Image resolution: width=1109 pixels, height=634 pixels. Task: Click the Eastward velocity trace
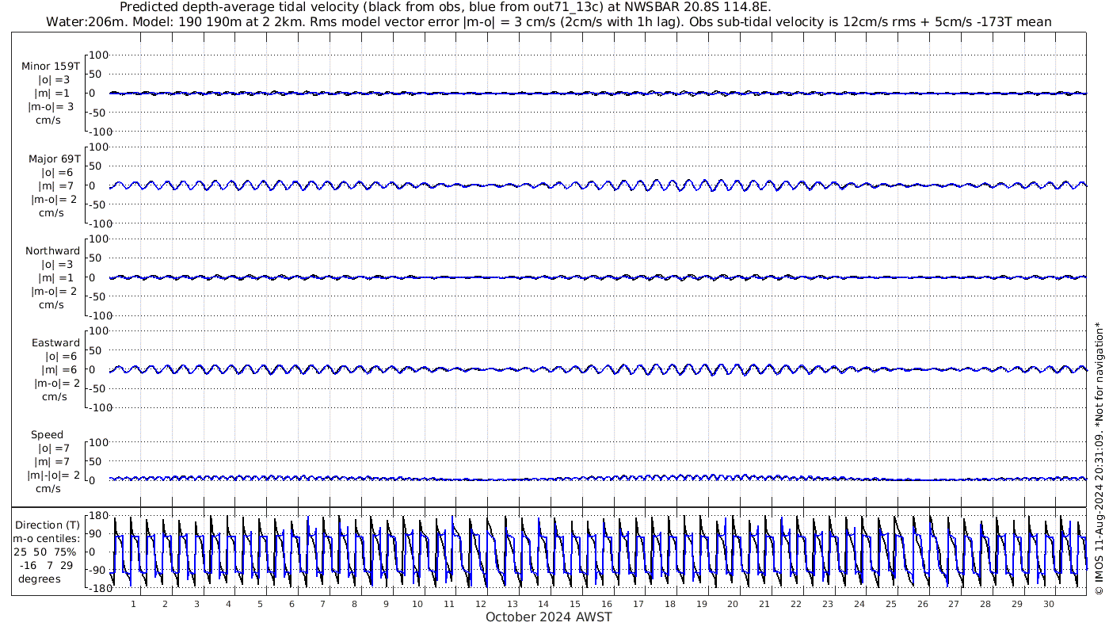click(x=597, y=369)
